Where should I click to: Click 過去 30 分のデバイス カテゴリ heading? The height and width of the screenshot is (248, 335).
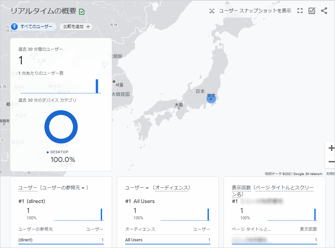pos(47,100)
